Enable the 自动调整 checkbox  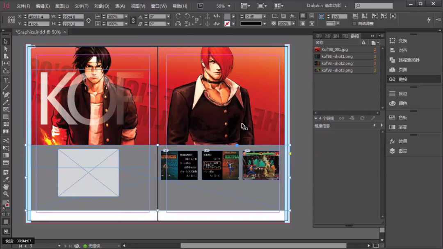click(x=354, y=24)
